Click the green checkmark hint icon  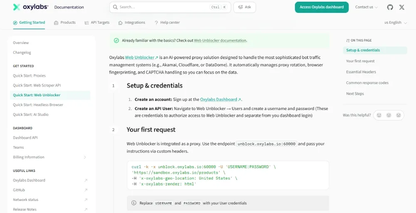116,41
